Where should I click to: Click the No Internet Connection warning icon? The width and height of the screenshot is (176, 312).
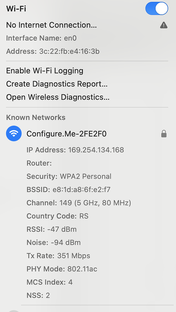[164, 25]
